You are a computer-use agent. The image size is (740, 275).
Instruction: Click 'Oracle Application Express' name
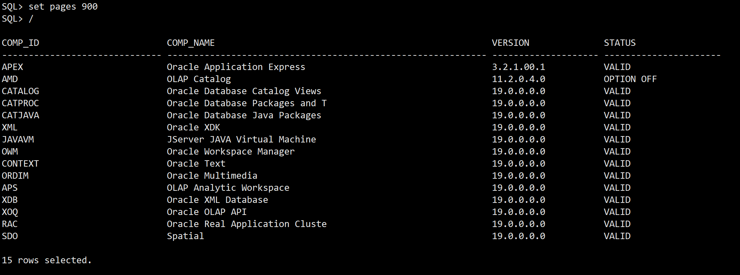(x=236, y=67)
